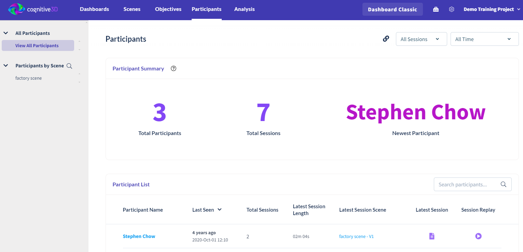The width and height of the screenshot is (523, 252).
Task: Open the factory scene - V1 link
Action: pos(356,236)
